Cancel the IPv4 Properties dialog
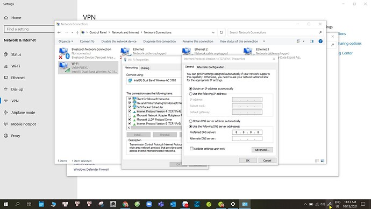The height and width of the screenshot is (209, 371). pos(267,161)
